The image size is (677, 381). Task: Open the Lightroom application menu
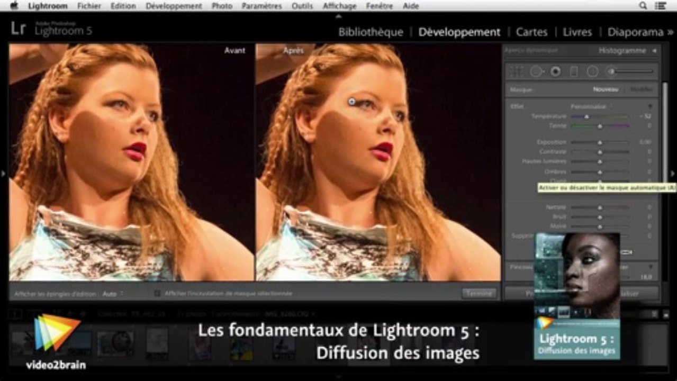pyautogui.click(x=48, y=6)
